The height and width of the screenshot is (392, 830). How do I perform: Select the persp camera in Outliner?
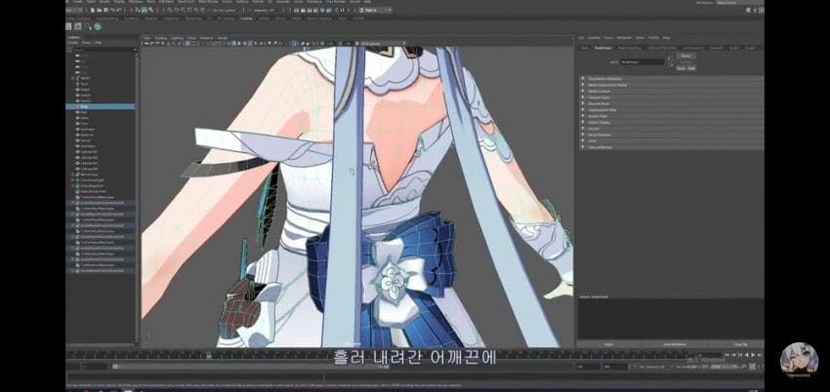(85, 55)
